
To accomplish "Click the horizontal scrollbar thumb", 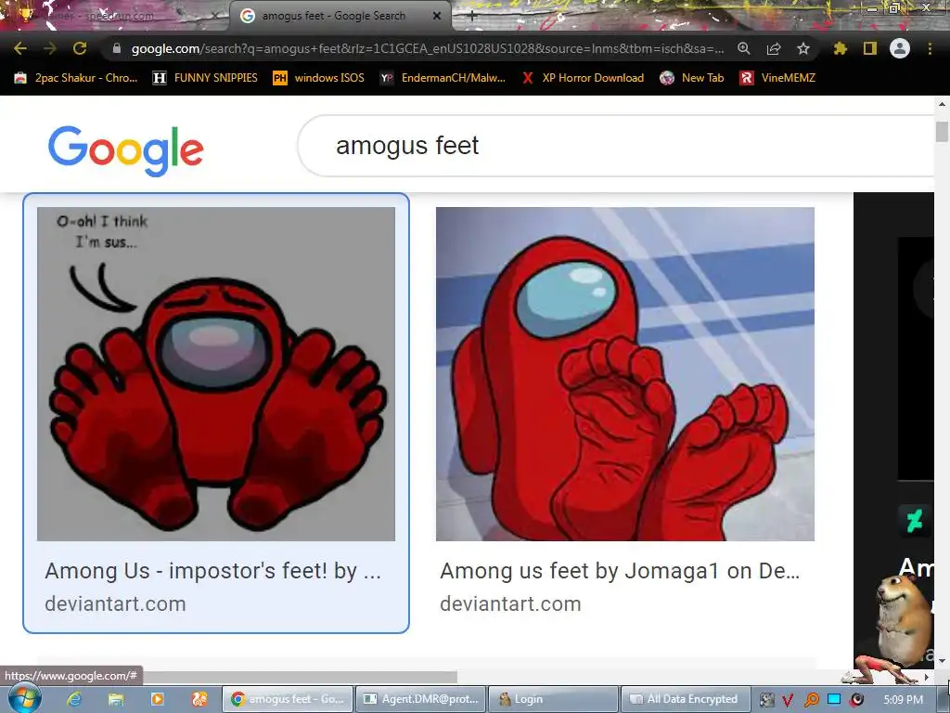I will (300, 677).
